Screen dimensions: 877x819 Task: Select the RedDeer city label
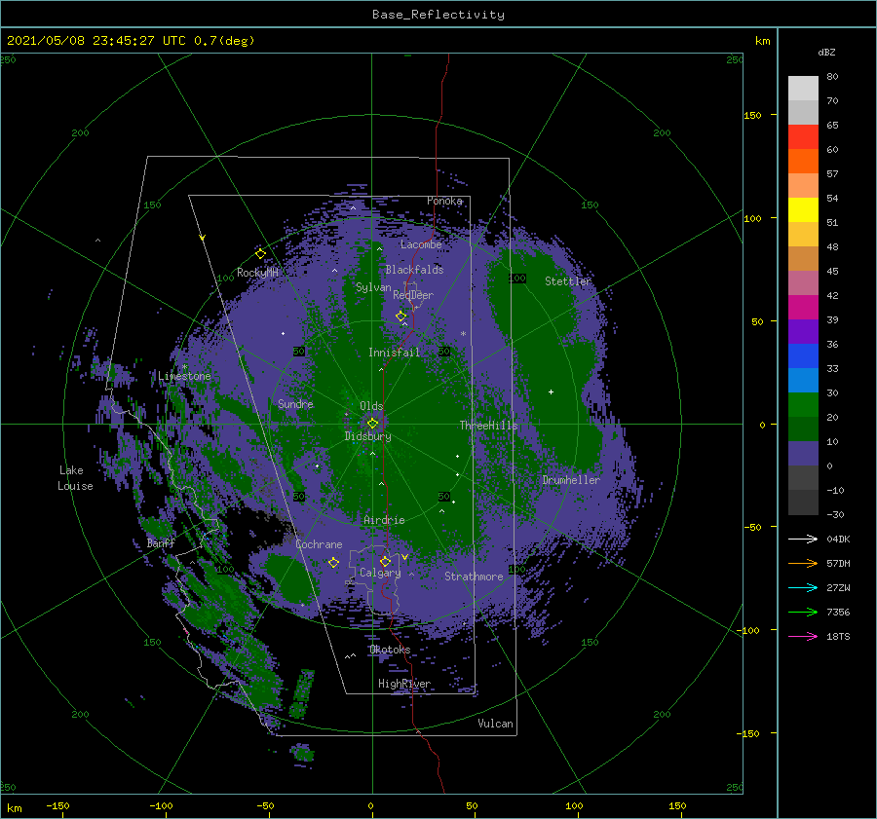click(x=413, y=295)
